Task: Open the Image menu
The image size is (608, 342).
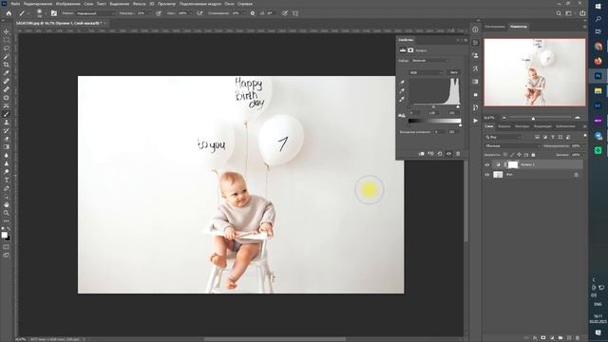Action: coord(67,4)
